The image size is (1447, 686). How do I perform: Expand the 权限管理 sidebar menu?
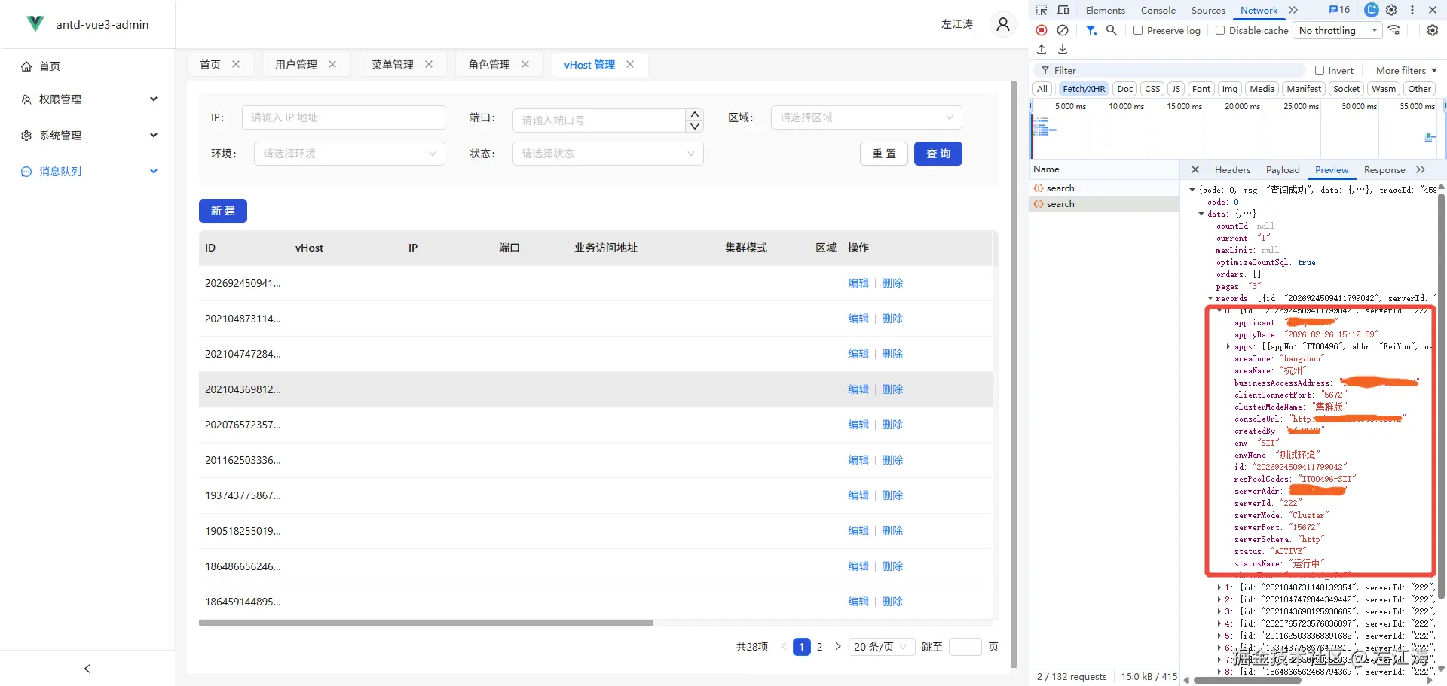click(x=89, y=99)
